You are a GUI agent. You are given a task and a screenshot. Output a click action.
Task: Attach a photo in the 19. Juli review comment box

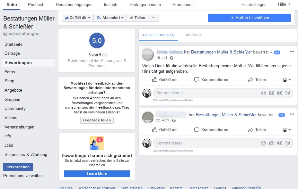coord(272,93)
